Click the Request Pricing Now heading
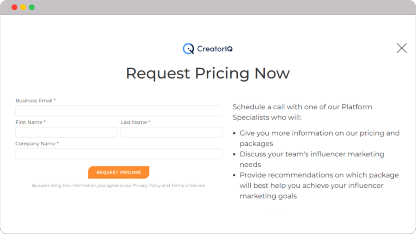The image size is (416, 234). 208,74
